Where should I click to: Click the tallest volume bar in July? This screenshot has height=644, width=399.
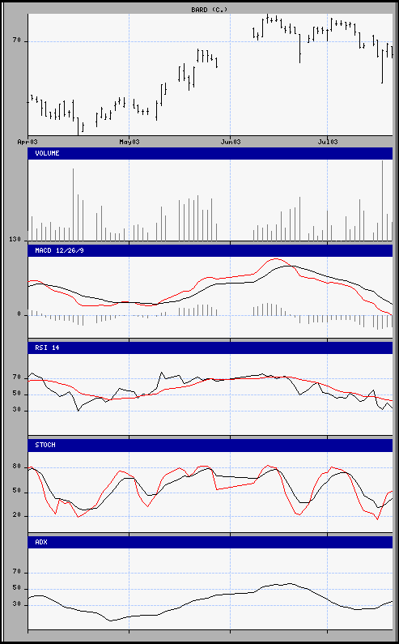[382, 200]
